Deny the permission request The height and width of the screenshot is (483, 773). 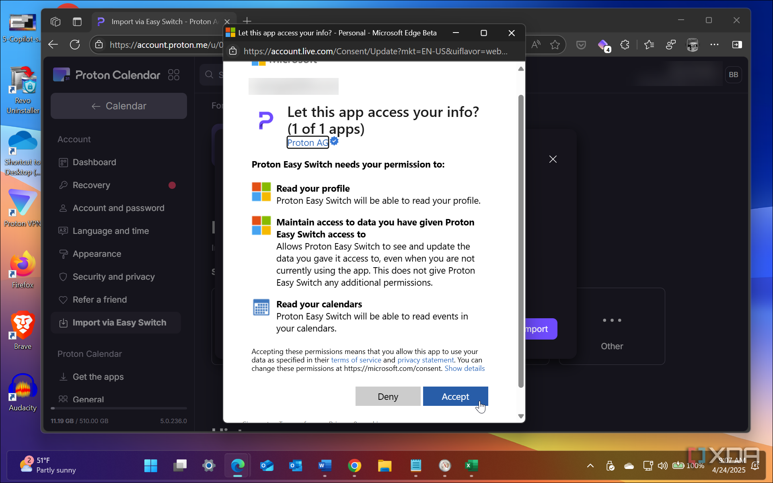[388, 397]
